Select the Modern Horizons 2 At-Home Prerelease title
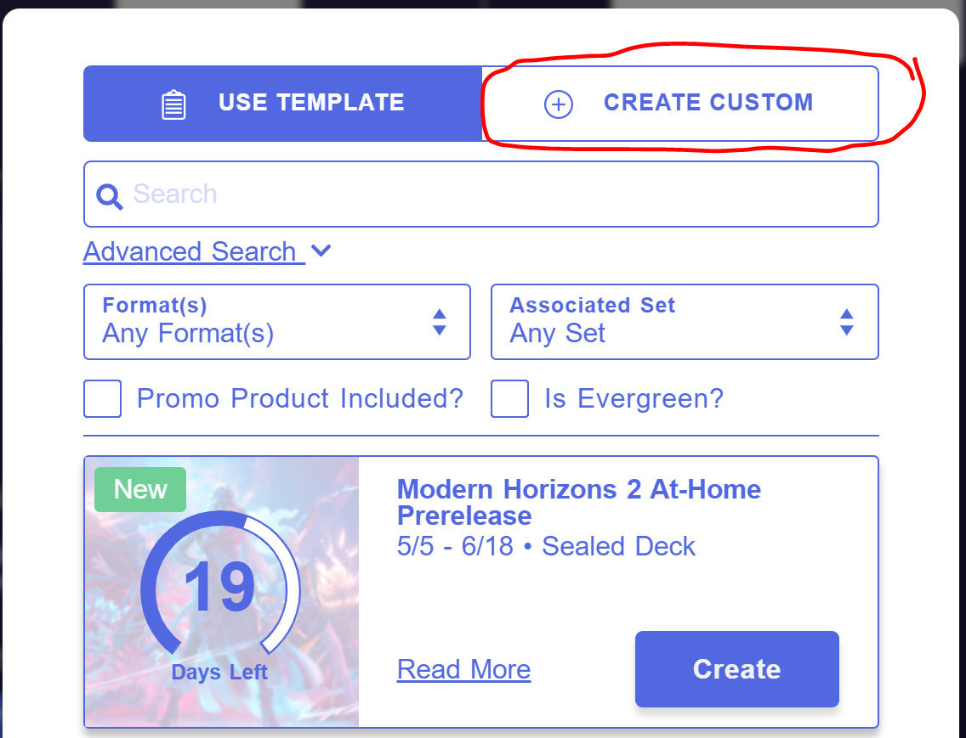Viewport: 966px width, 738px height. [x=578, y=502]
